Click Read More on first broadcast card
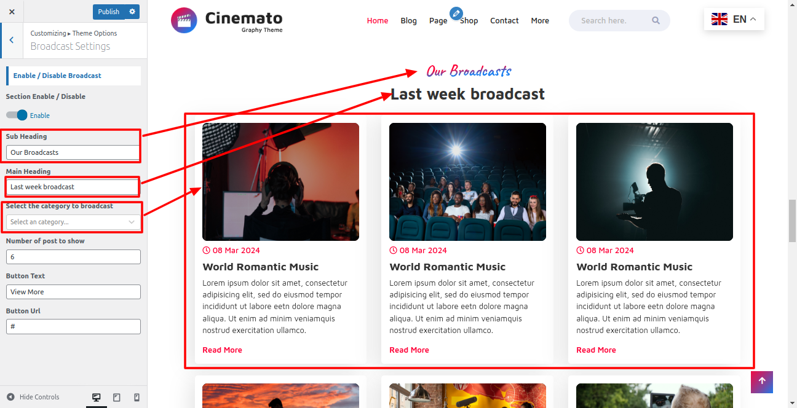The height and width of the screenshot is (408, 797). (x=222, y=350)
